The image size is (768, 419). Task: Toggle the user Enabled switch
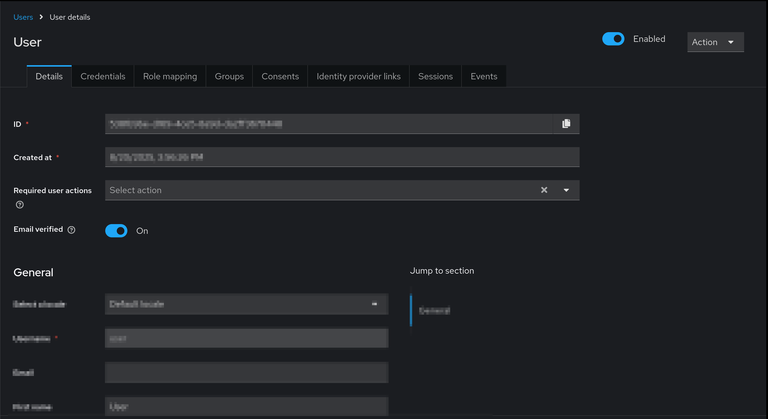[x=613, y=39]
